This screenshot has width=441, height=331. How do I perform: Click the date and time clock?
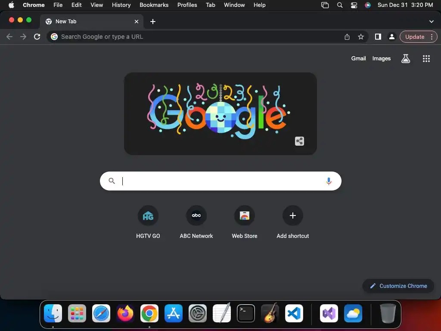(x=405, y=5)
